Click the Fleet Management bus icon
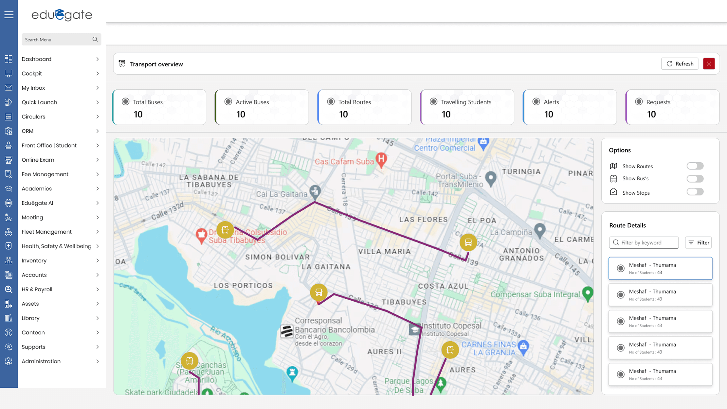This screenshot has height=409, width=727. [9, 232]
